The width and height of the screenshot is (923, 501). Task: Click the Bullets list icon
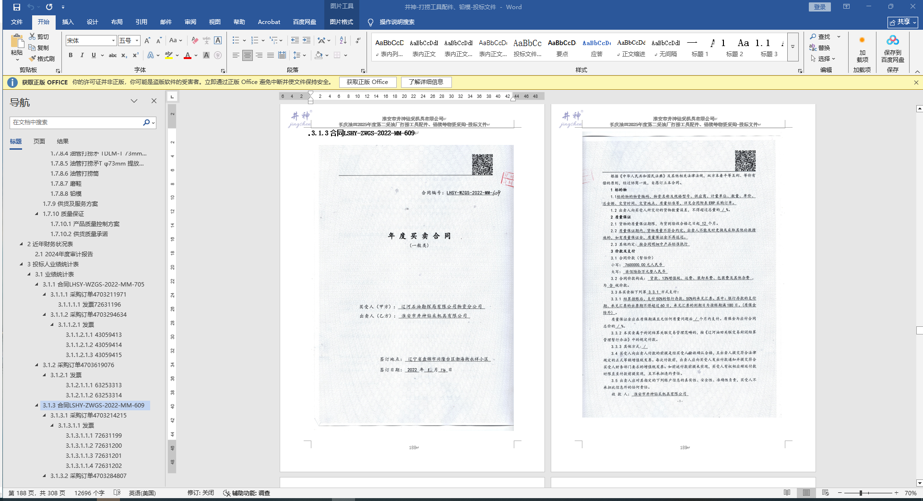click(x=236, y=40)
